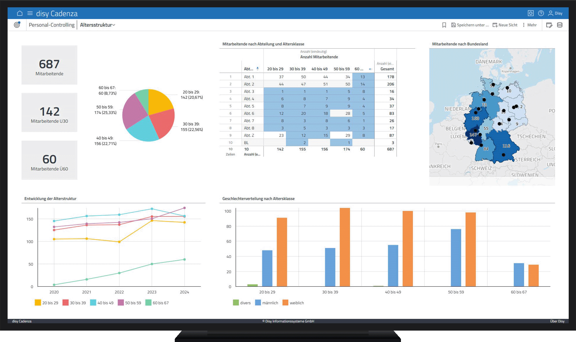Open the Personal-Controlling workbook tab

click(51, 25)
